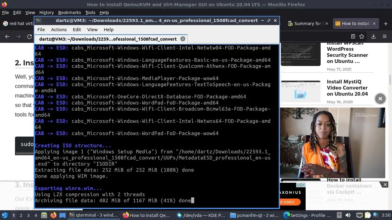The image size is (392, 220).
Task: Open Firefox Bookmarks menu
Action: 70,13
